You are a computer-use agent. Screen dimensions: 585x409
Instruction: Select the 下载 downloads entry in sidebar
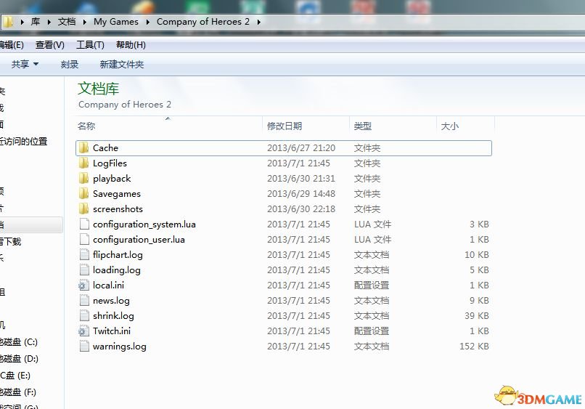pyautogui.click(x=11, y=241)
